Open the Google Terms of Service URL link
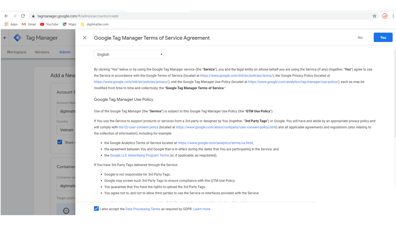 click(x=237, y=75)
